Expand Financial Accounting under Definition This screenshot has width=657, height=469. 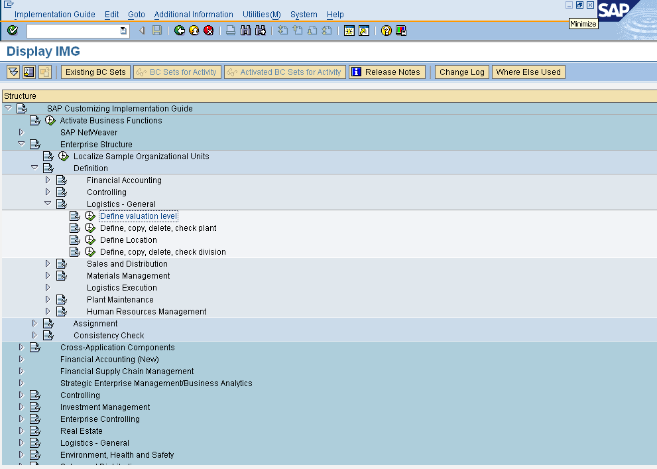(48, 180)
